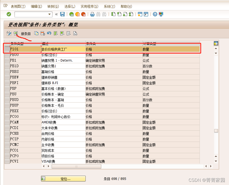Undo changes using the Undo arrow icon
Screen dimensions: 229x185
point(50,34)
